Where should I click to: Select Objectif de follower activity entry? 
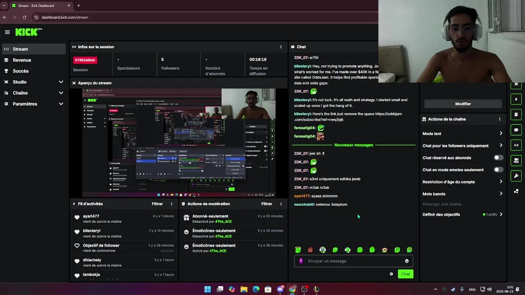tap(124, 248)
